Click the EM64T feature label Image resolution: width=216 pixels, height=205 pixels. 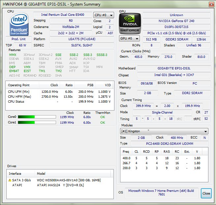[14, 71]
